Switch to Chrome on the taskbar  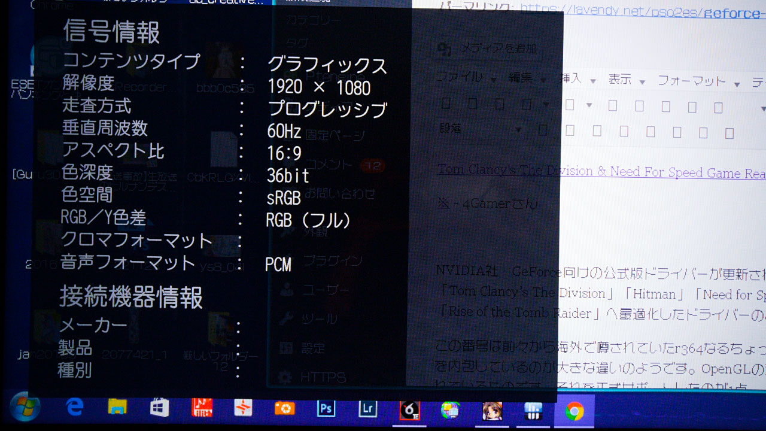tap(574, 411)
